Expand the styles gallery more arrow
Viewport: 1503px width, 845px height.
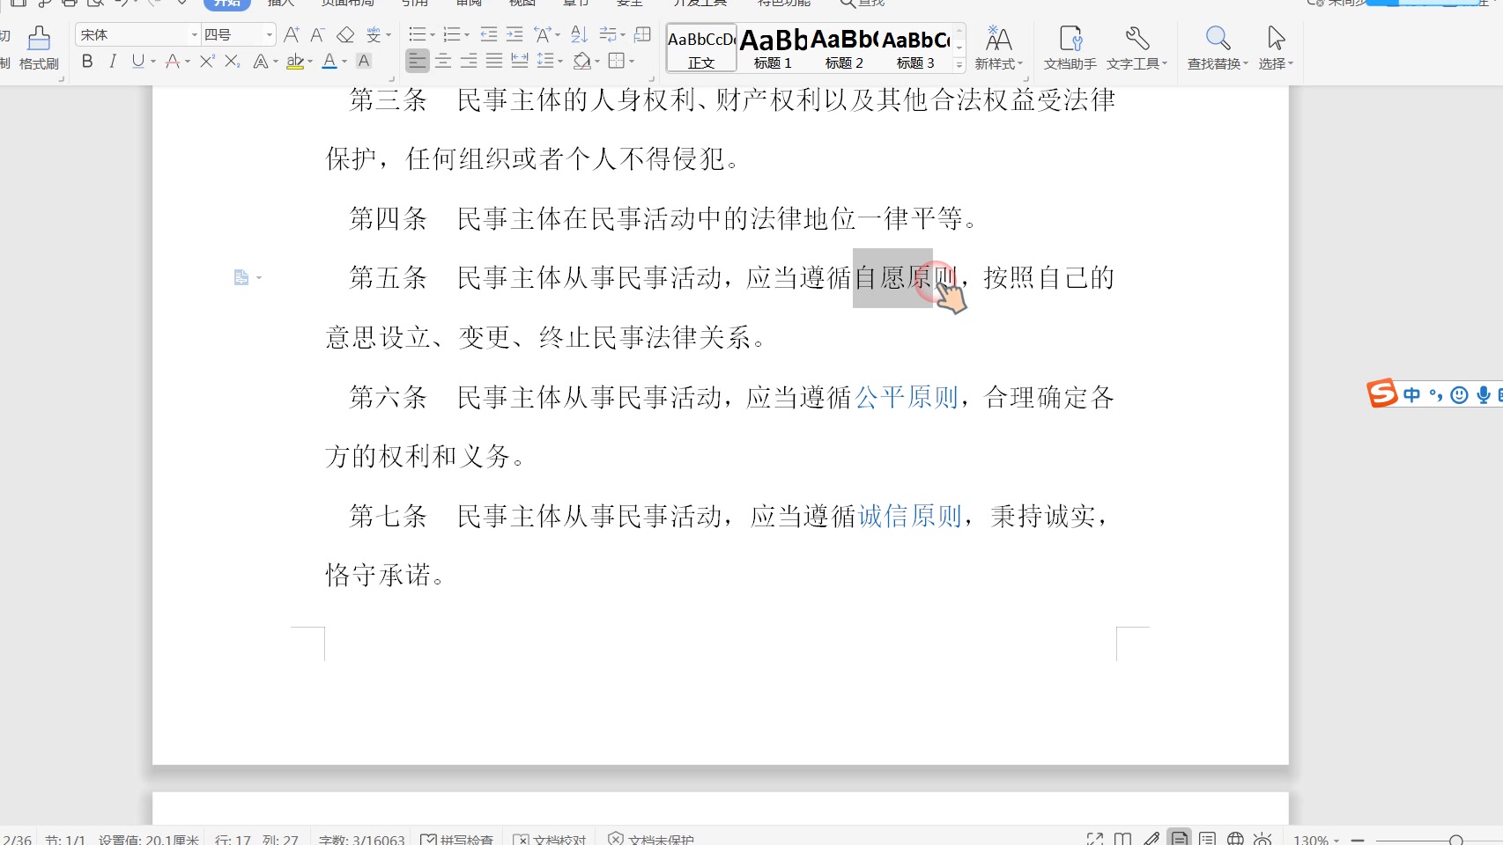[x=959, y=64]
